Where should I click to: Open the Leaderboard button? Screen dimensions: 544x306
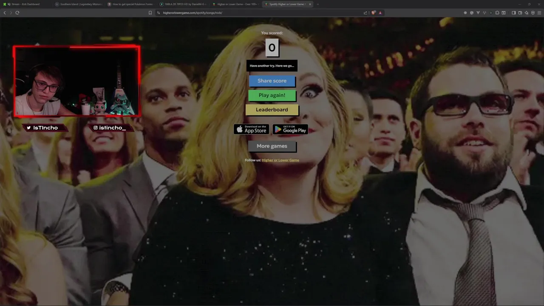272,110
